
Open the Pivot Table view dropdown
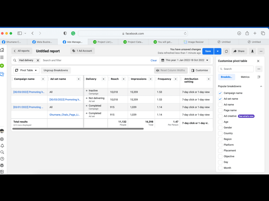(x=26, y=70)
